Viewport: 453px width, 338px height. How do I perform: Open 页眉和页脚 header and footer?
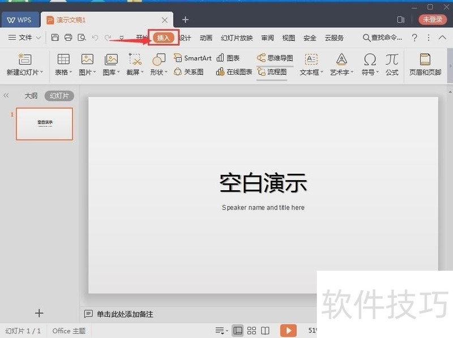pos(425,65)
